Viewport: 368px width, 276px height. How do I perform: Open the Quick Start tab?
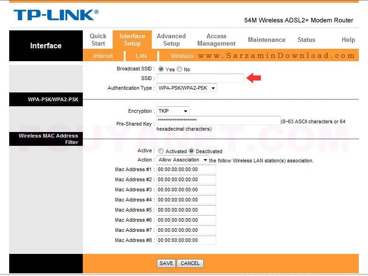pos(98,40)
